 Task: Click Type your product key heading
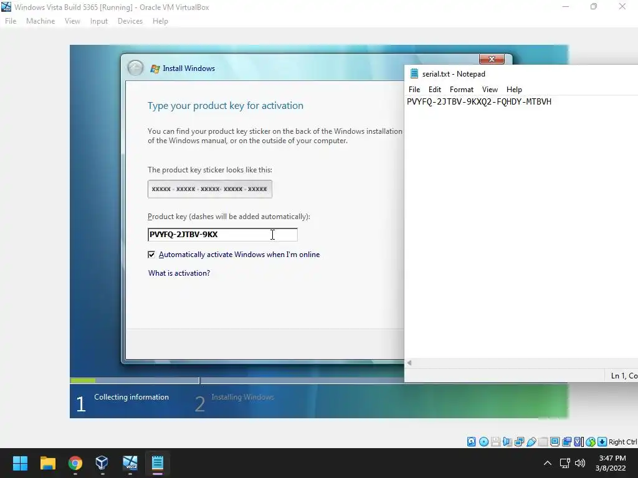click(x=226, y=106)
